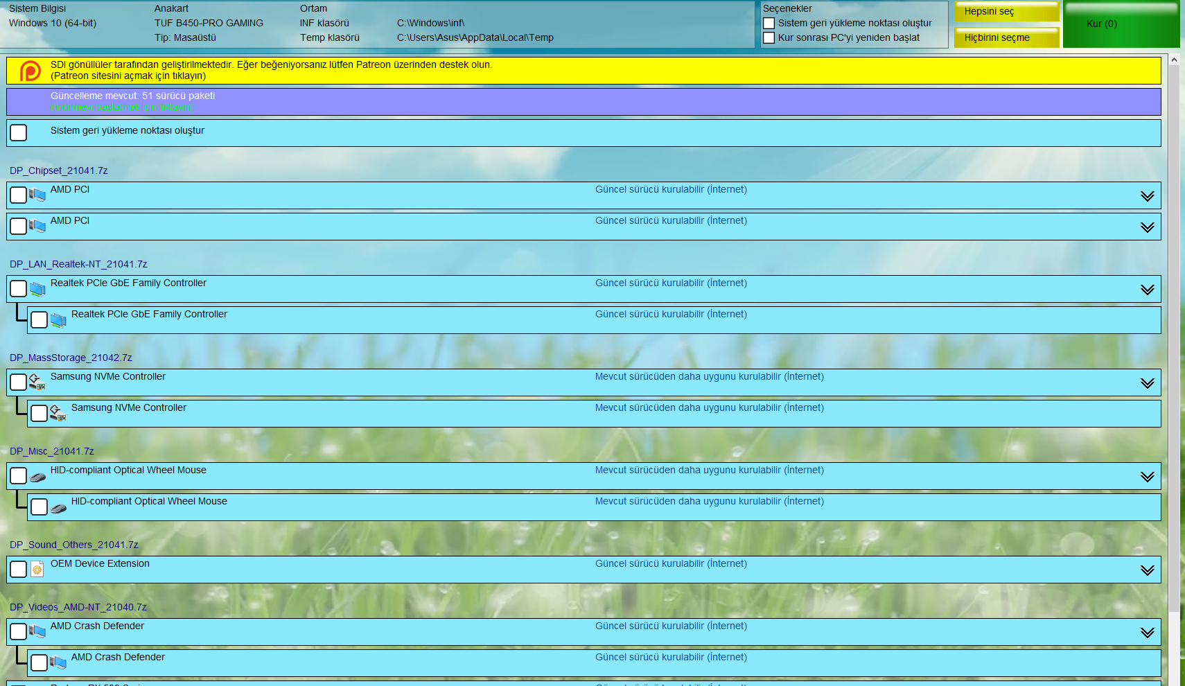Click the network icon of the parent Realtek PCIe row
Screen dimensions: 1185x686
37,289
